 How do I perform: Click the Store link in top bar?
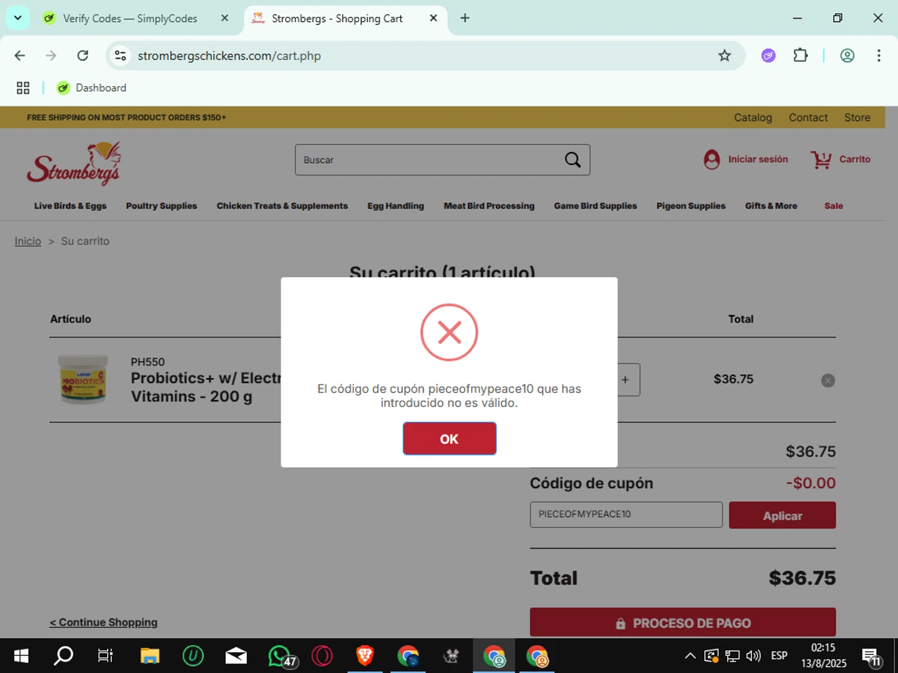[x=857, y=117]
